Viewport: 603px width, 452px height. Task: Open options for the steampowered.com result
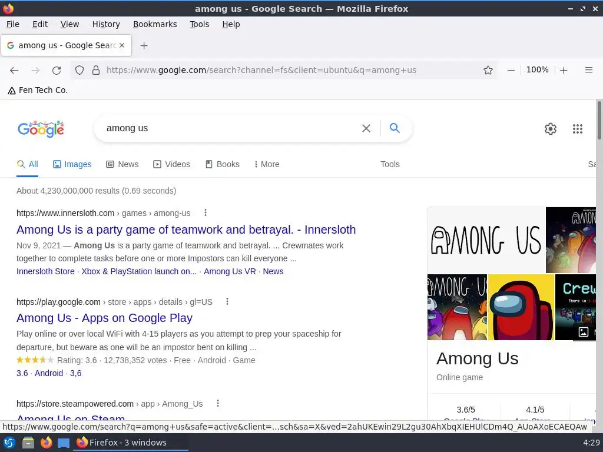coord(218,403)
